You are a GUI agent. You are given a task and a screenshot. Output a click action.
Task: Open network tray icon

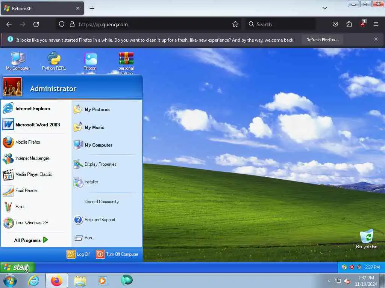click(338, 281)
